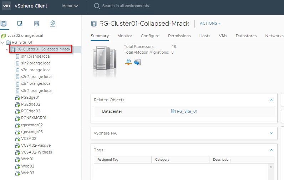Collapse the RG_Site_01 datacenter node
The height and width of the screenshot is (180, 284).
[3, 43]
